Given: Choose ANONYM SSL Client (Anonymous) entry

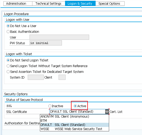Looking at the screenshot, I should click(x=74, y=117).
